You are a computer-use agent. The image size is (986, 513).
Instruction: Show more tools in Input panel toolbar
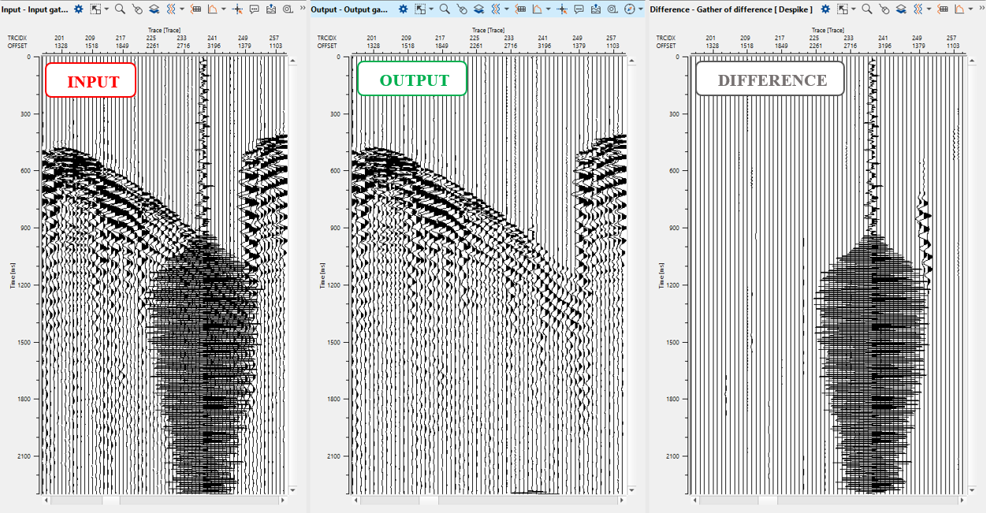pos(303,9)
